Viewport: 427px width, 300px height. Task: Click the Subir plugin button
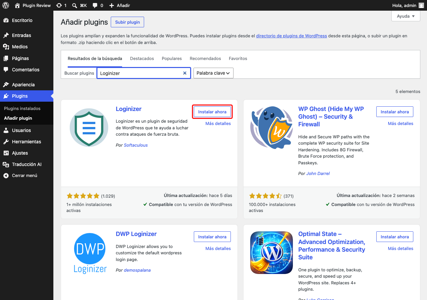127,22
